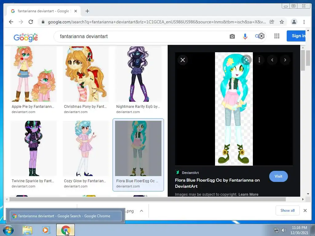Click 'Twivine Sparkle by Fant...' caption

click(33, 181)
